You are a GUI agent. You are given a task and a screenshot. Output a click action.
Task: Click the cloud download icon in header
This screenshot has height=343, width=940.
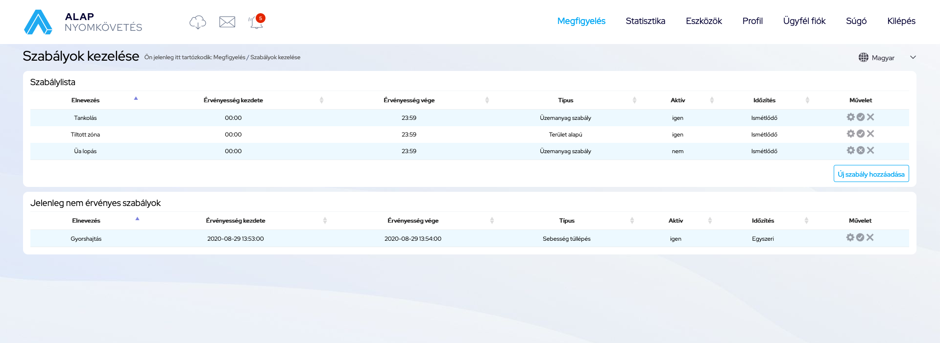pyautogui.click(x=197, y=22)
